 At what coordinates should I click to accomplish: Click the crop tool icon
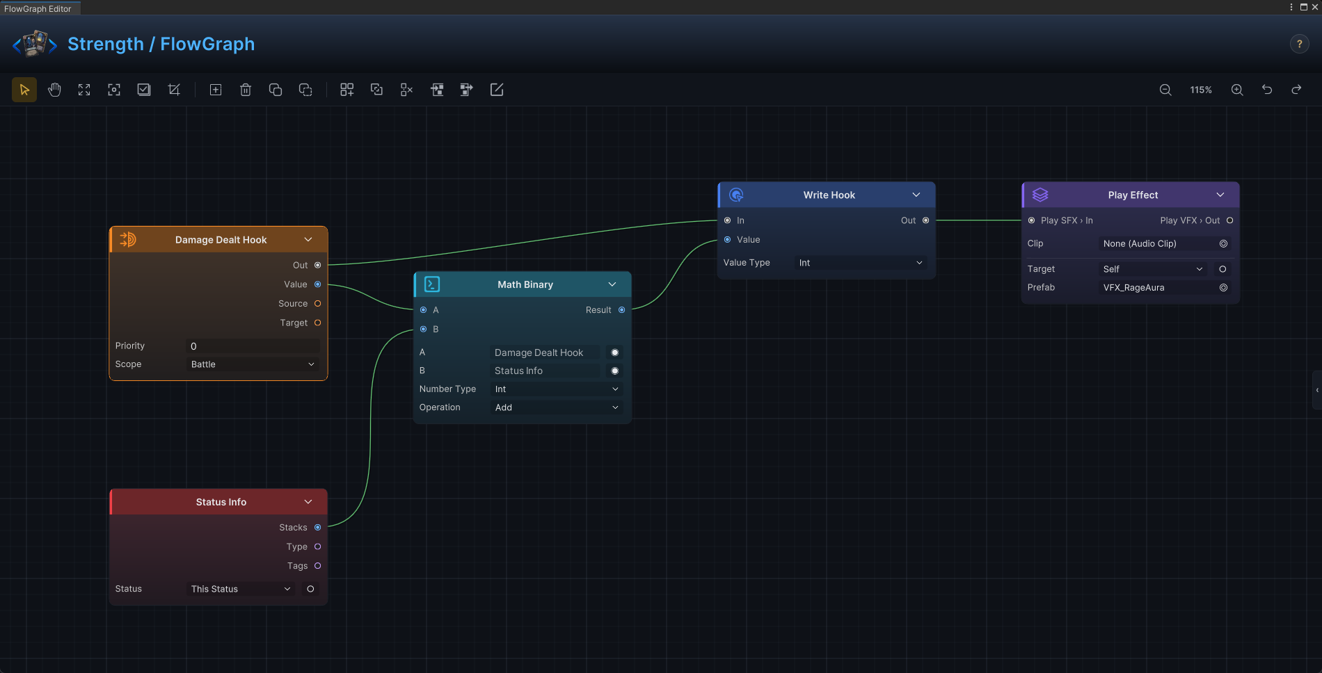pos(174,90)
